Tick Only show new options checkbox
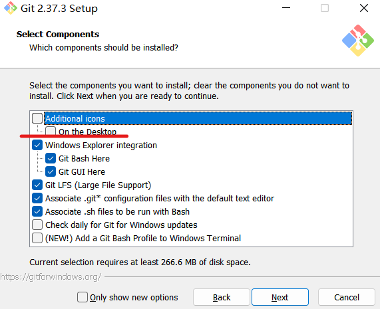 pos(83,297)
